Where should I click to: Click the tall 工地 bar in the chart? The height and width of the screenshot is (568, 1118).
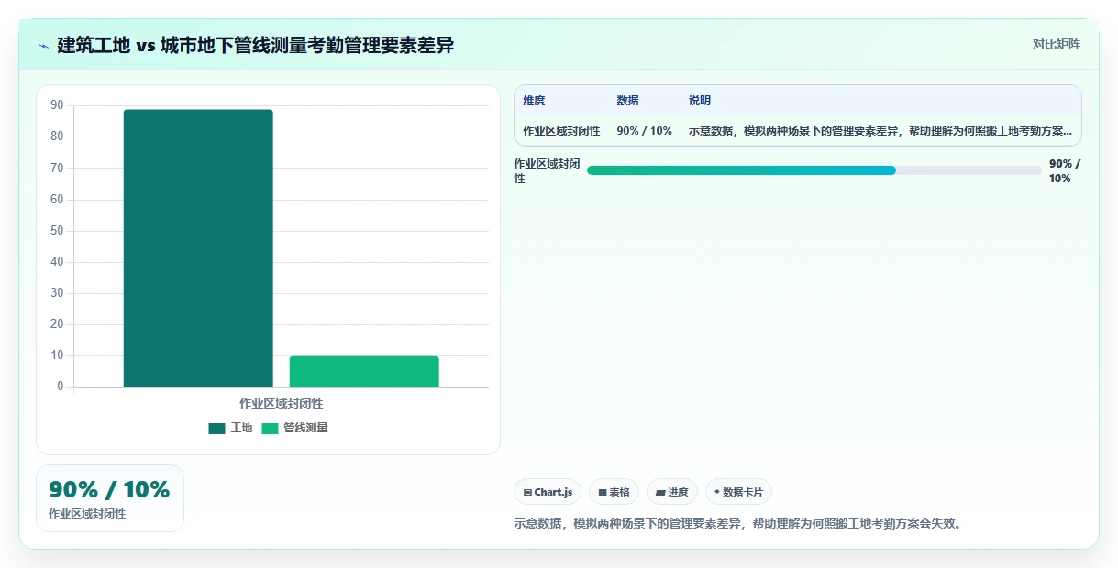pos(198,247)
